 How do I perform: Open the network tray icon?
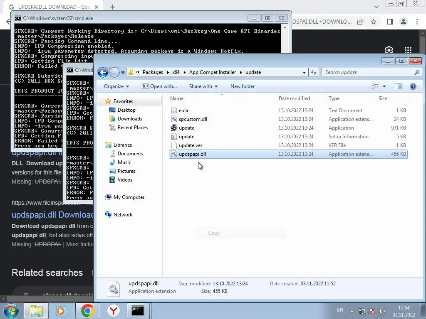tap(362, 311)
